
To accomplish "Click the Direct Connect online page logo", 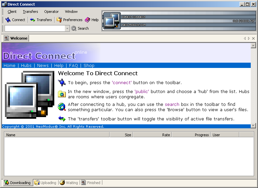I will pyautogui.click(x=45, y=55).
